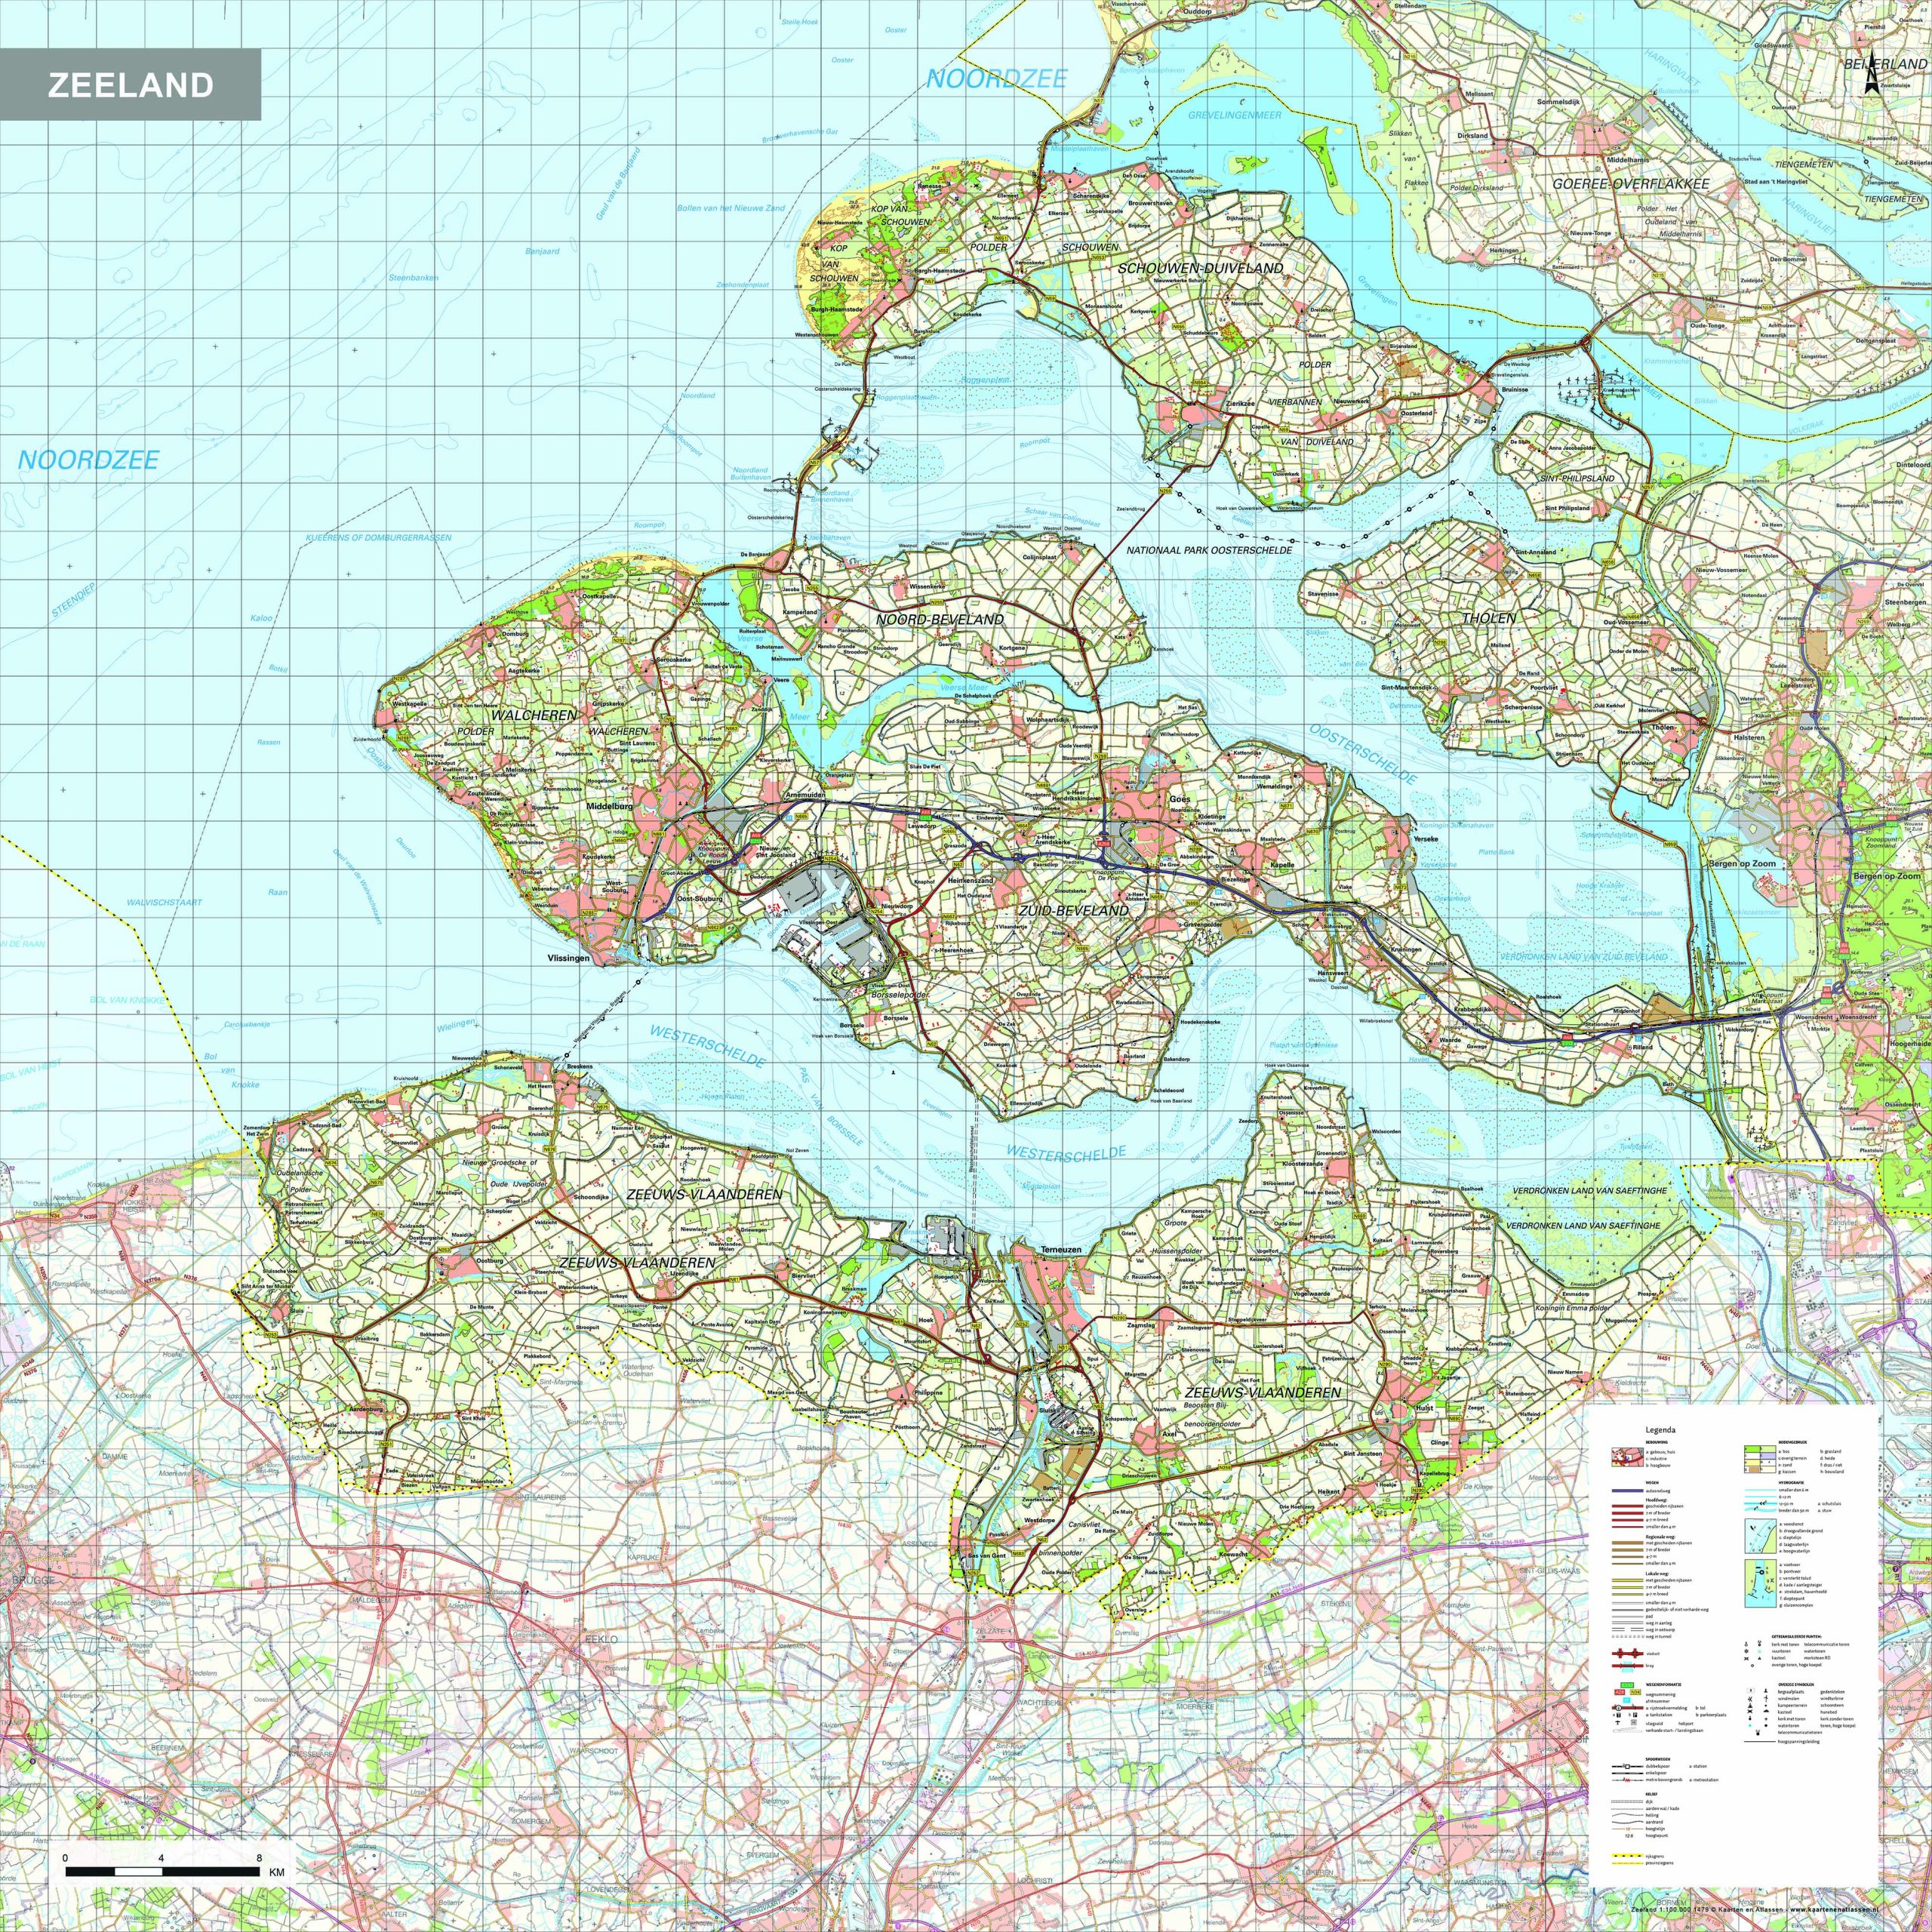Click the dubbelspoor railway symbol in legend
Screen dimensions: 1932x1932
tap(1628, 1766)
